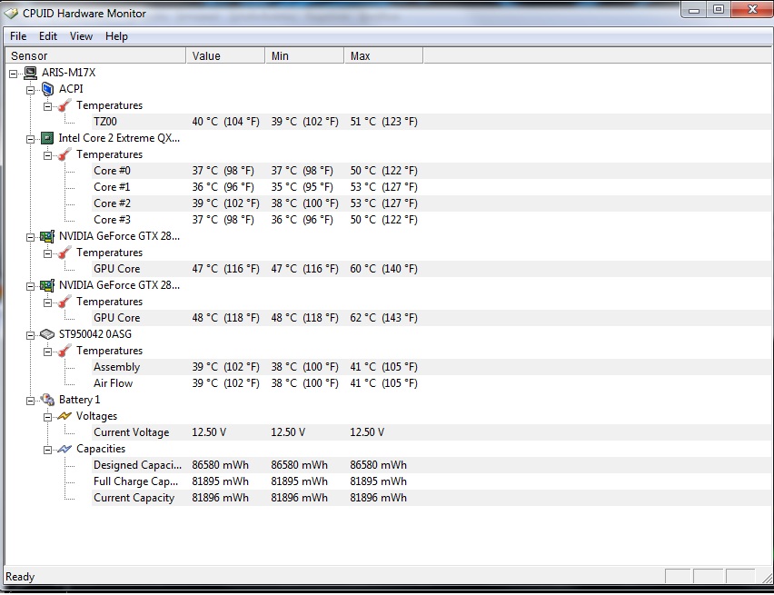This screenshot has height=595, width=774.
Task: Click the Sensor column header
Action: click(95, 55)
